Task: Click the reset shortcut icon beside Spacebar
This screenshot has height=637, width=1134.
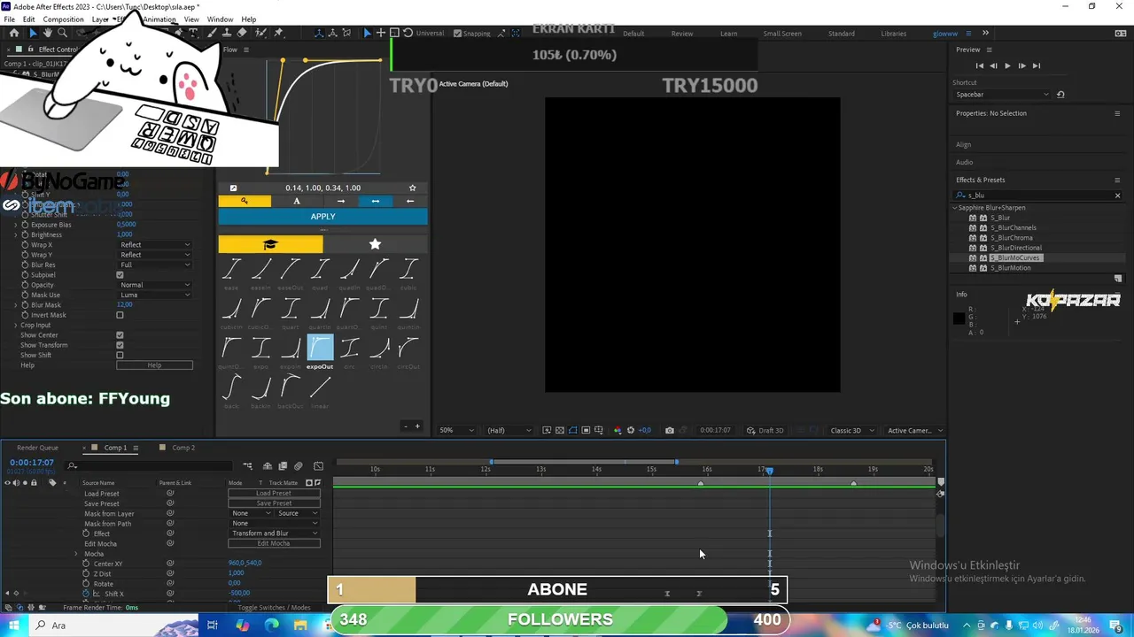Action: 1060,95
